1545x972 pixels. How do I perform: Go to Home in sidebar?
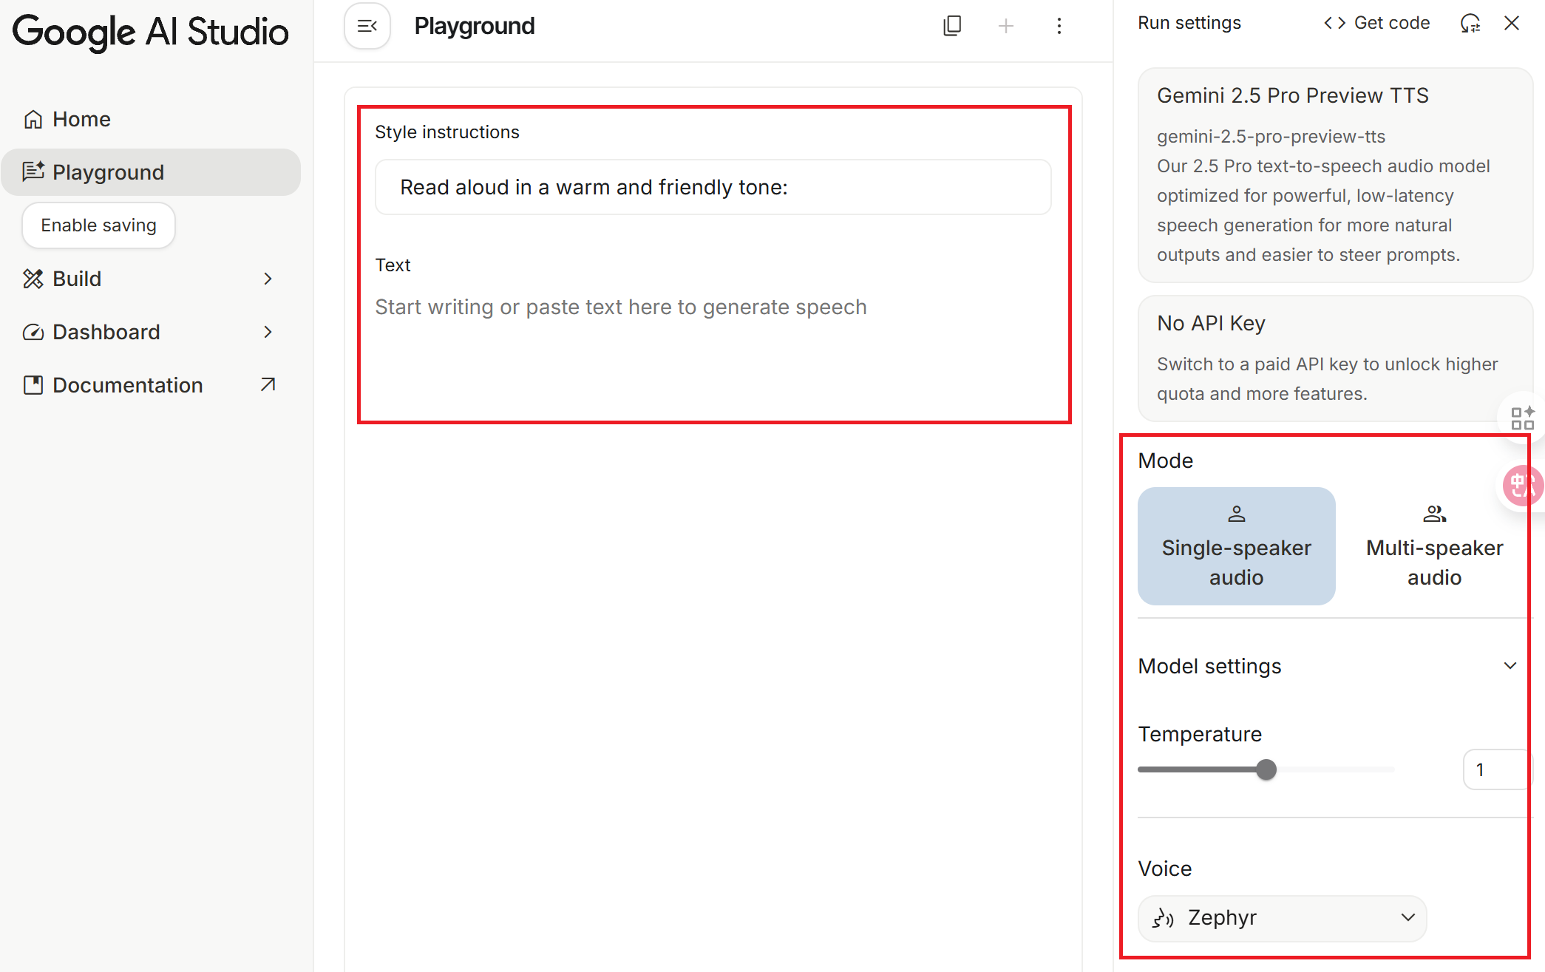[81, 119]
